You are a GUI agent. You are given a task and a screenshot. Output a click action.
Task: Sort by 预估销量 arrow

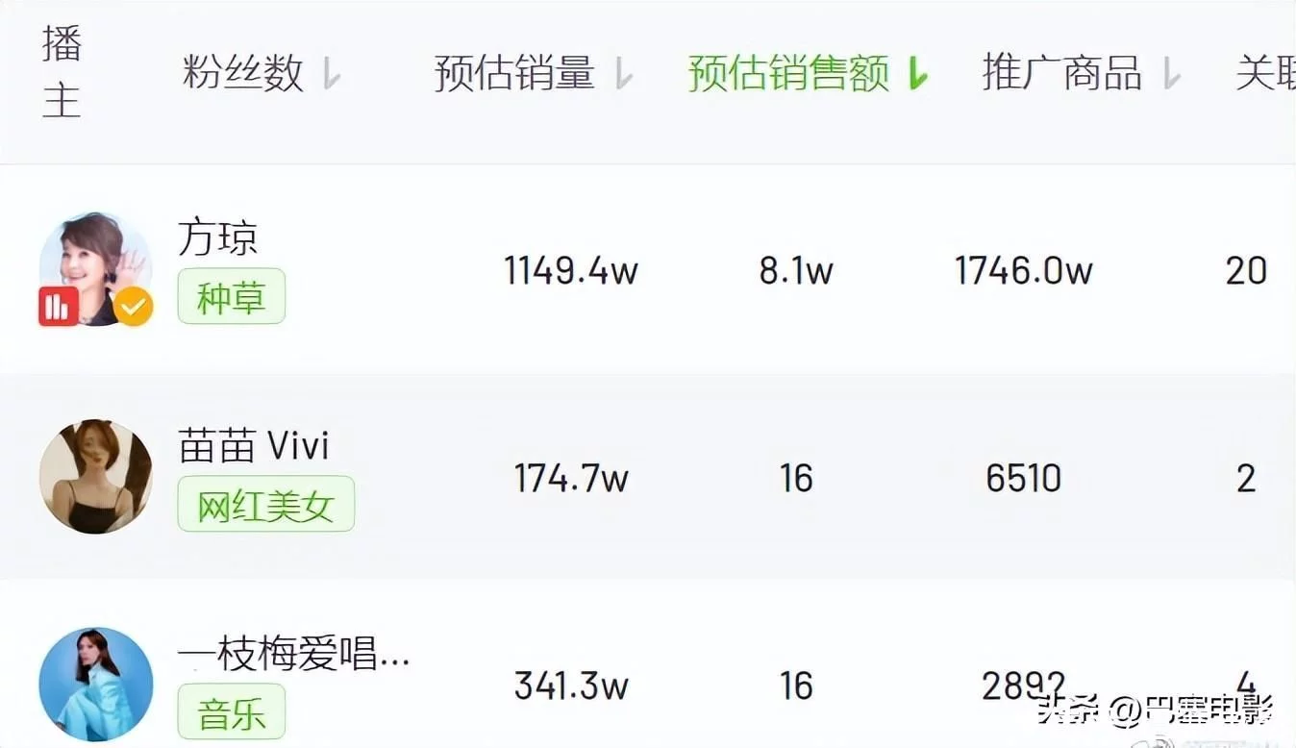pos(624,73)
